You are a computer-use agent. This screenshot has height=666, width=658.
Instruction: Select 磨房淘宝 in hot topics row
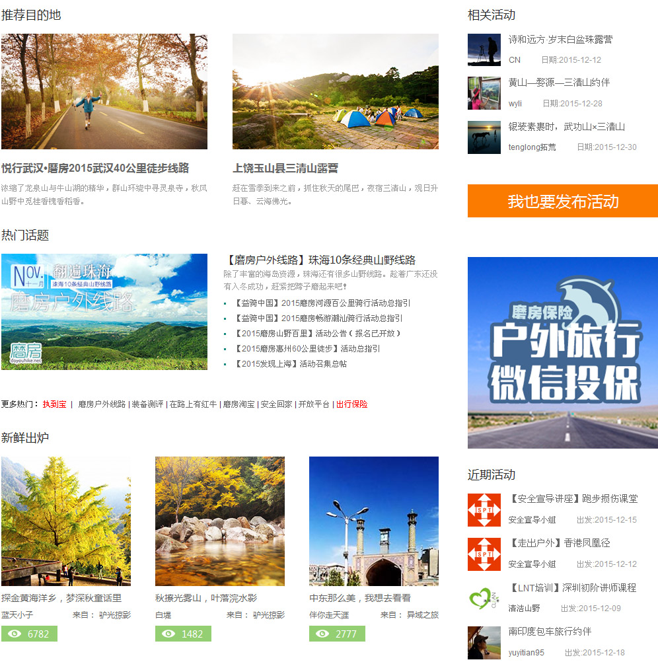(x=238, y=404)
